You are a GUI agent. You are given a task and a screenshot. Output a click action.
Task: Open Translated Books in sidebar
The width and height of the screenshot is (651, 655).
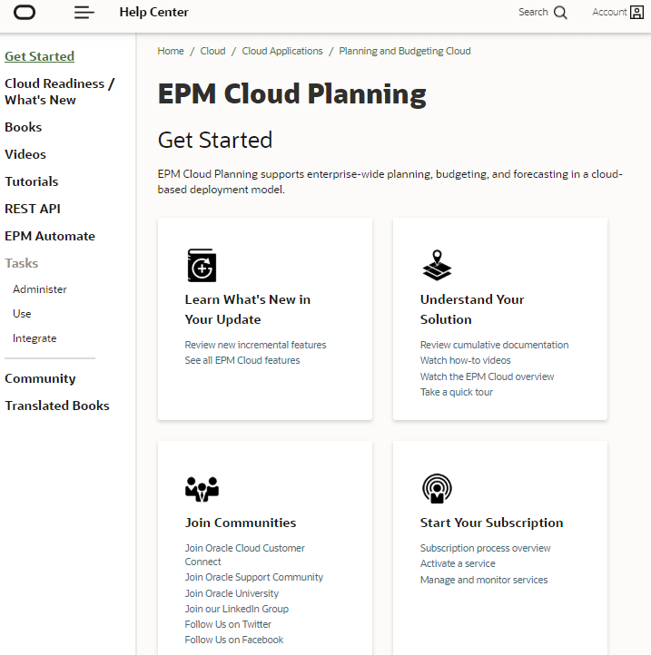[57, 406]
